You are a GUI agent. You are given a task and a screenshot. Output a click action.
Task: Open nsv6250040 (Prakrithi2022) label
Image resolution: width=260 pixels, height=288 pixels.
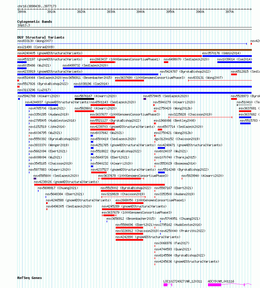click(183, 231)
